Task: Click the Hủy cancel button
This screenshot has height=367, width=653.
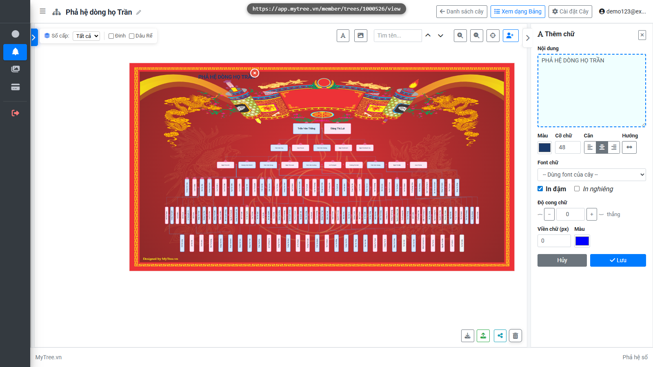Action: (562, 260)
